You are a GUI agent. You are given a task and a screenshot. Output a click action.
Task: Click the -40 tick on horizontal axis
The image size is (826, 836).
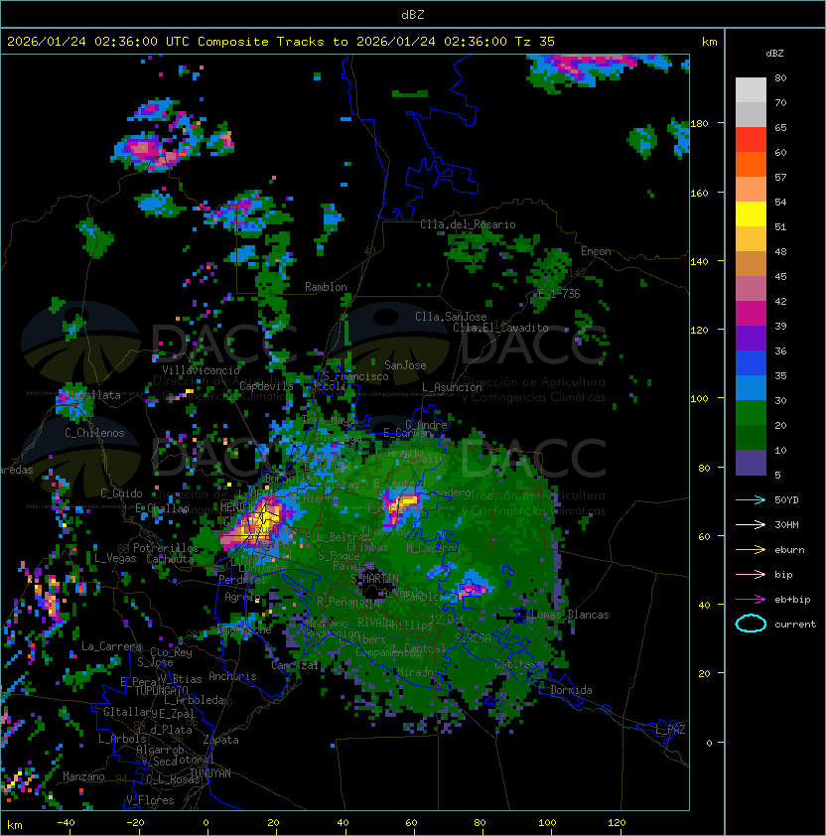tap(66, 823)
